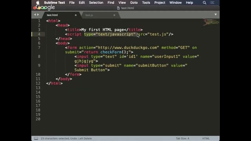Click the closing form tag on line 10

[x=73, y=74]
